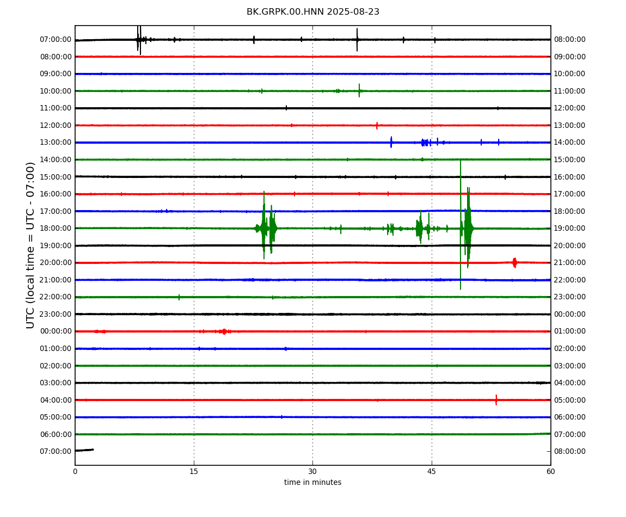626x517 pixels.
Task: Pick right-axis local time label 04:00:00
Action: click(570, 383)
